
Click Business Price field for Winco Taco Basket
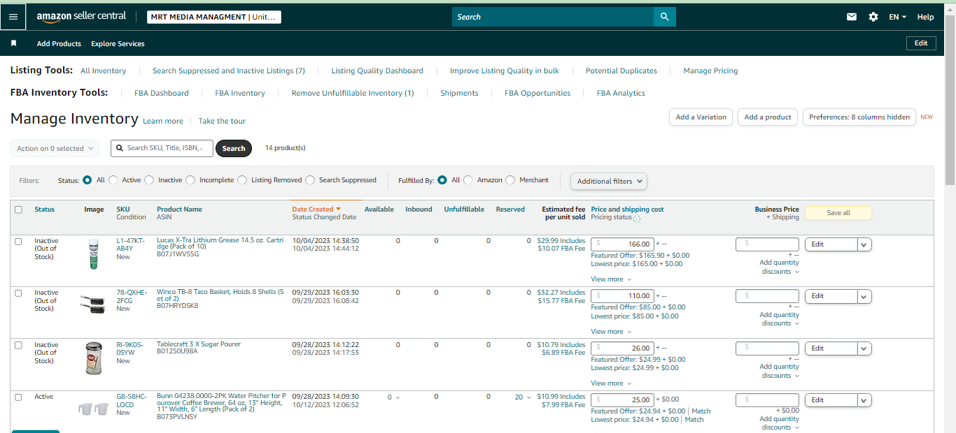(x=767, y=296)
